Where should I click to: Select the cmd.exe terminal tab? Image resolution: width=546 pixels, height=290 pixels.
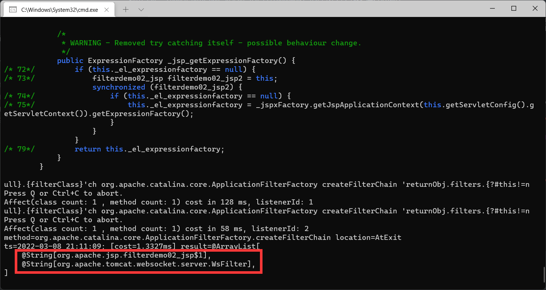point(59,10)
